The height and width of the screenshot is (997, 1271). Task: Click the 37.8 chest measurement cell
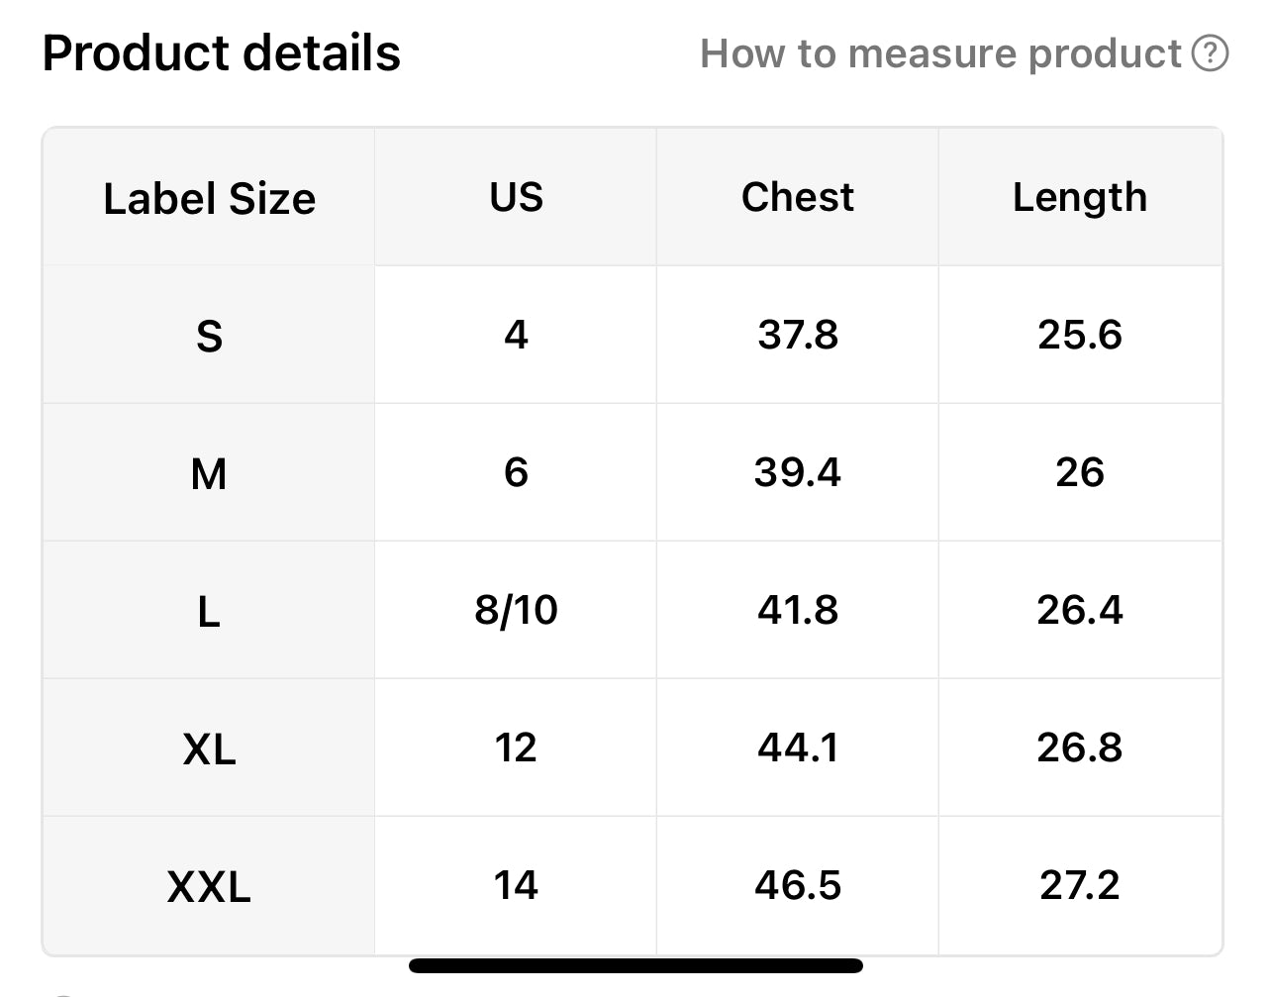coord(797,335)
